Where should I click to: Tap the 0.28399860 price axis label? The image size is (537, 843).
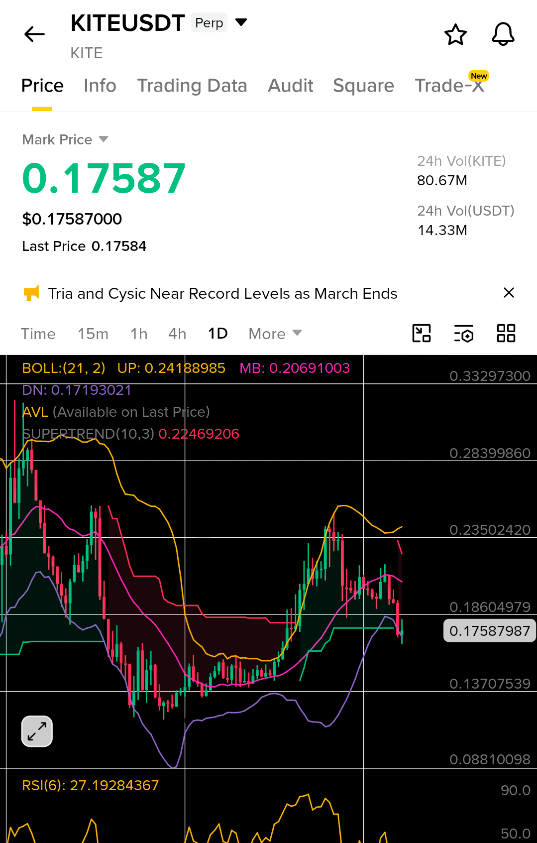tap(490, 453)
